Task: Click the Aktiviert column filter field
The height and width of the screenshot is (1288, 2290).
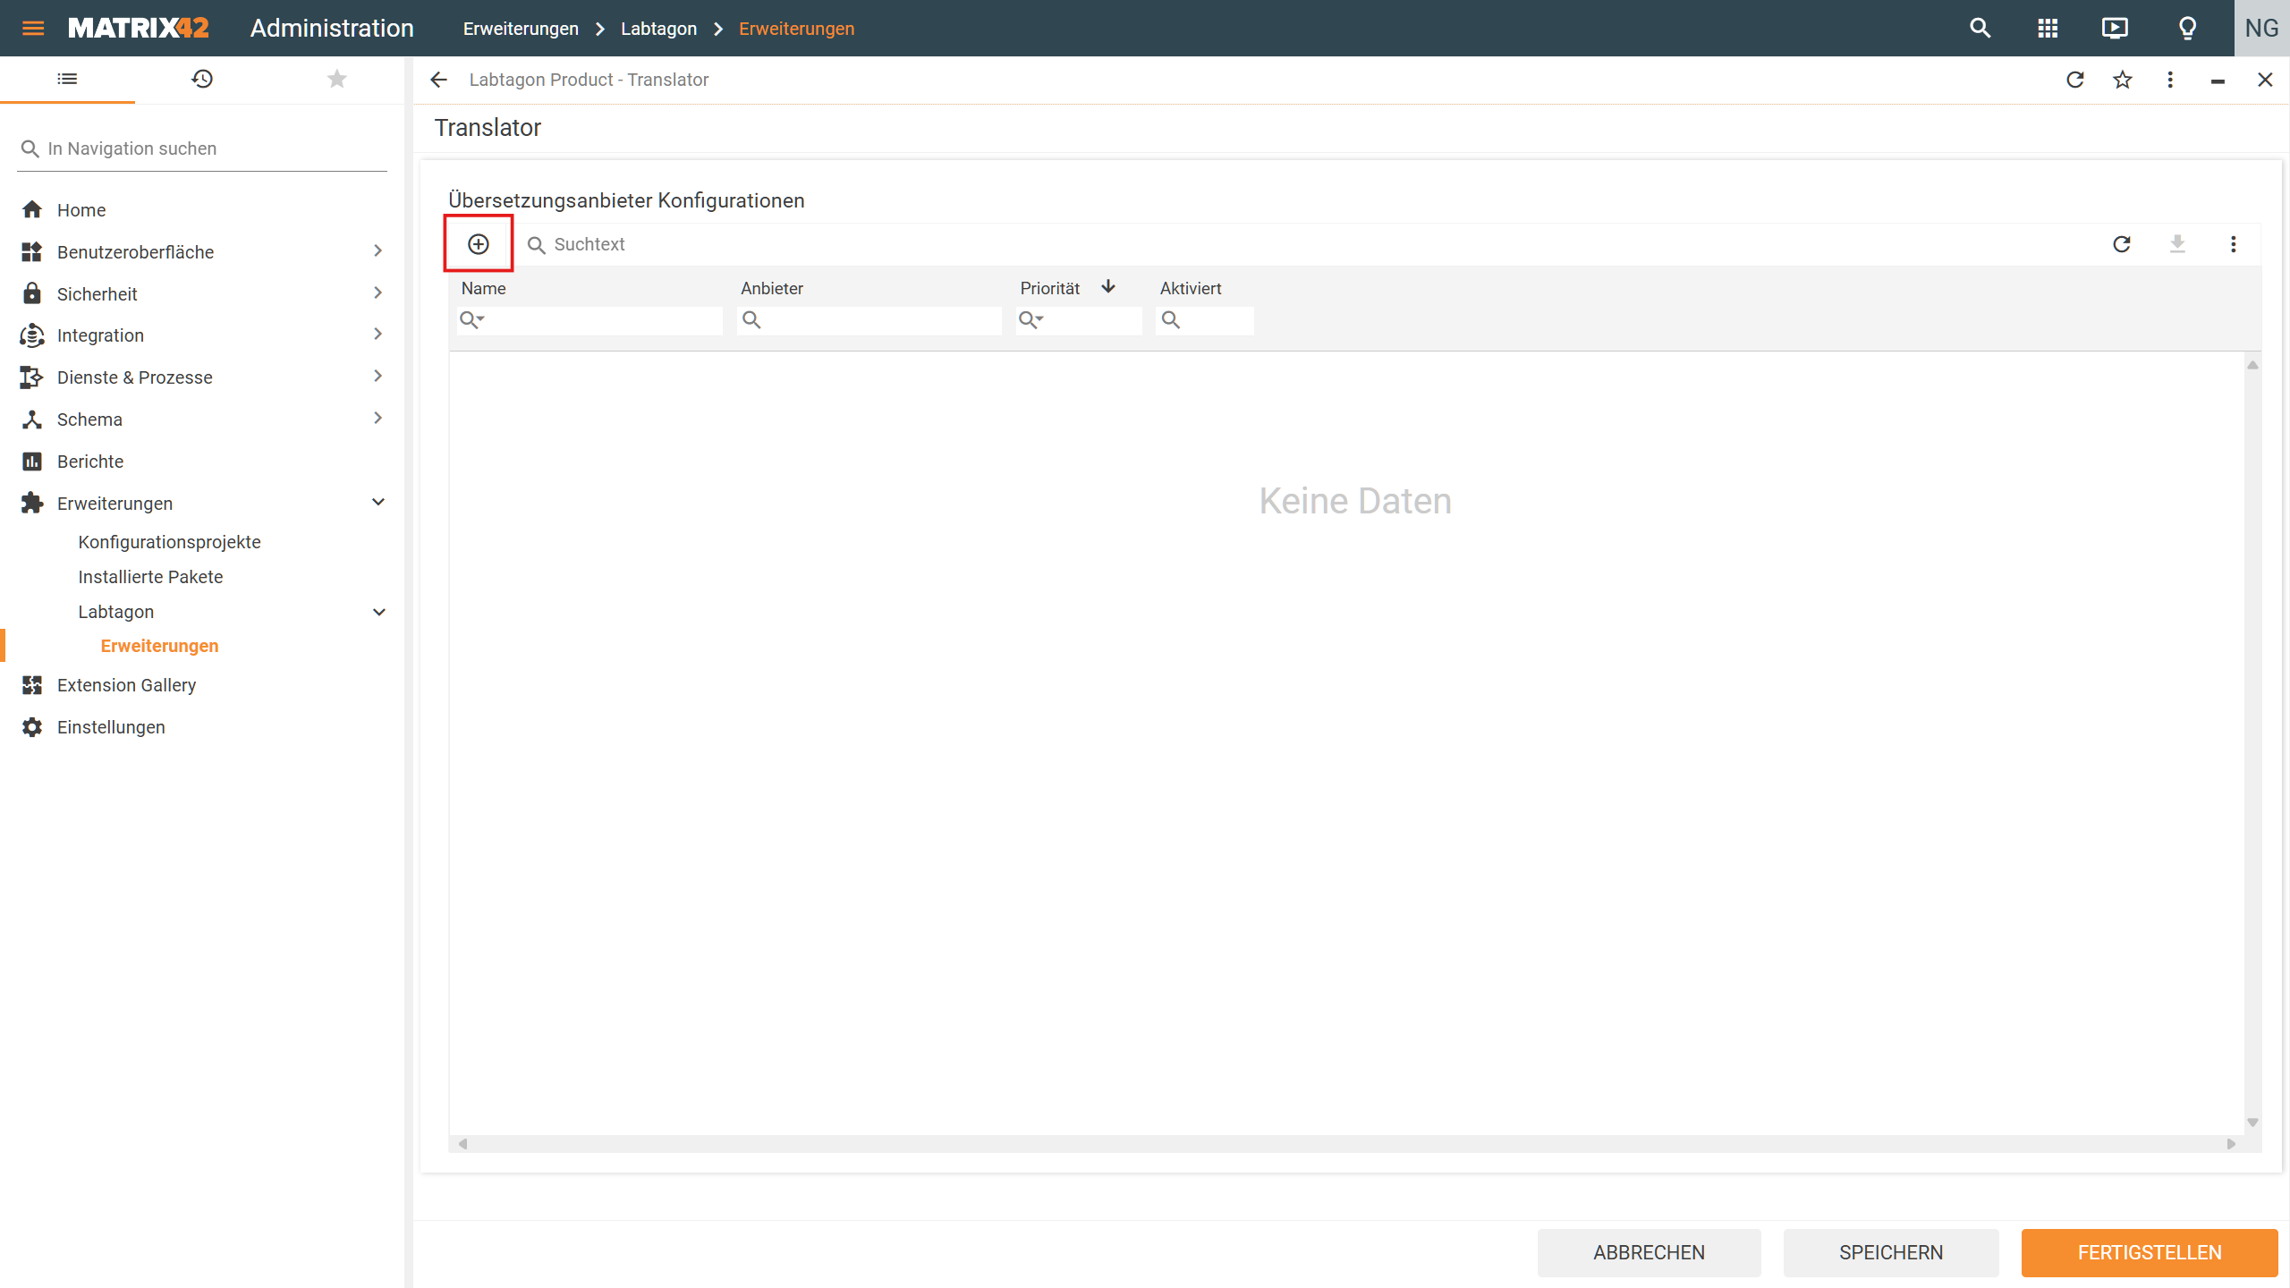Action: pos(1205,320)
